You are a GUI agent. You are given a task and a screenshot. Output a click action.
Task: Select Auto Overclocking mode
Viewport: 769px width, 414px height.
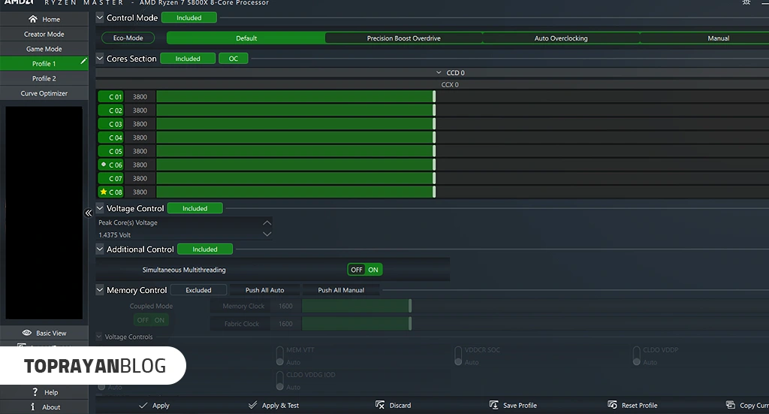561,38
